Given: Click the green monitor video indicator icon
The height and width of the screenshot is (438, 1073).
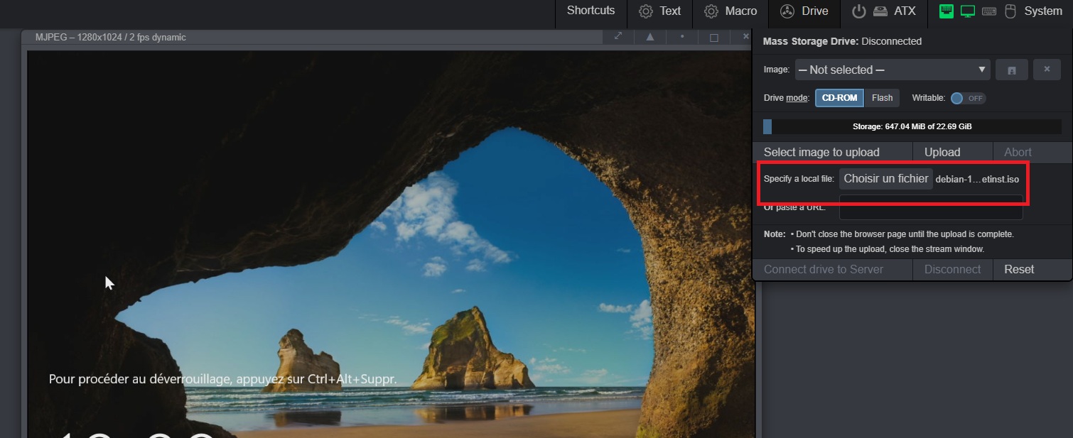Looking at the screenshot, I should (x=967, y=11).
